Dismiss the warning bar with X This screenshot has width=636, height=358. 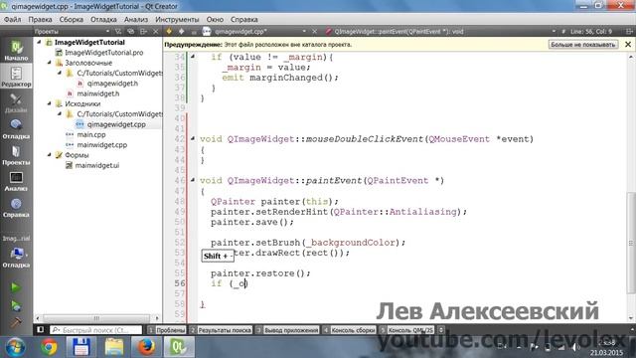pos(628,44)
